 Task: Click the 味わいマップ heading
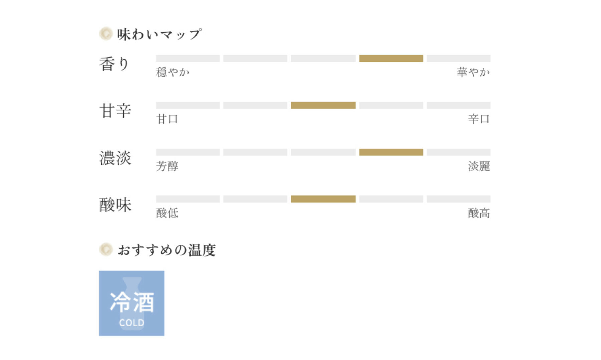click(159, 34)
